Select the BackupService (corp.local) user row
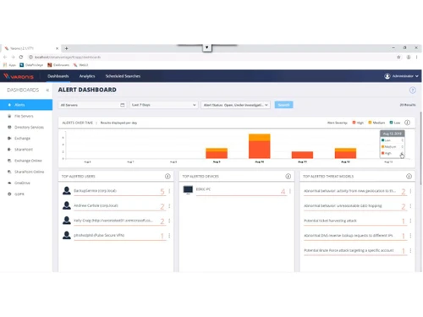The width and height of the screenshot is (423, 317). point(113,191)
